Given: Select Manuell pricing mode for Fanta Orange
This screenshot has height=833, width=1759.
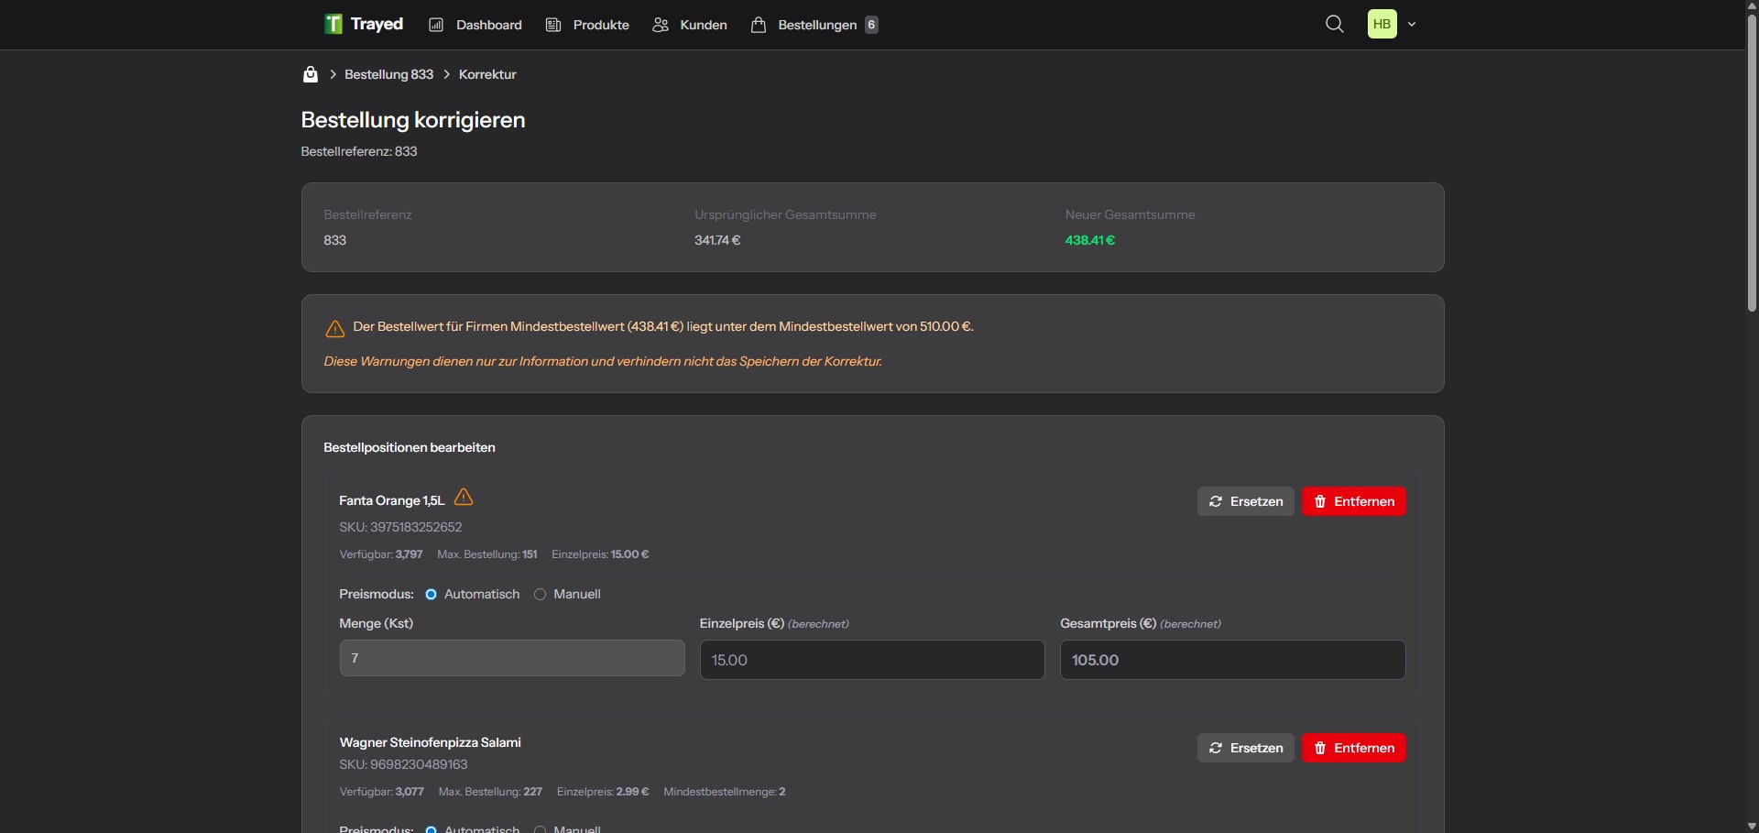Looking at the screenshot, I should (541, 595).
